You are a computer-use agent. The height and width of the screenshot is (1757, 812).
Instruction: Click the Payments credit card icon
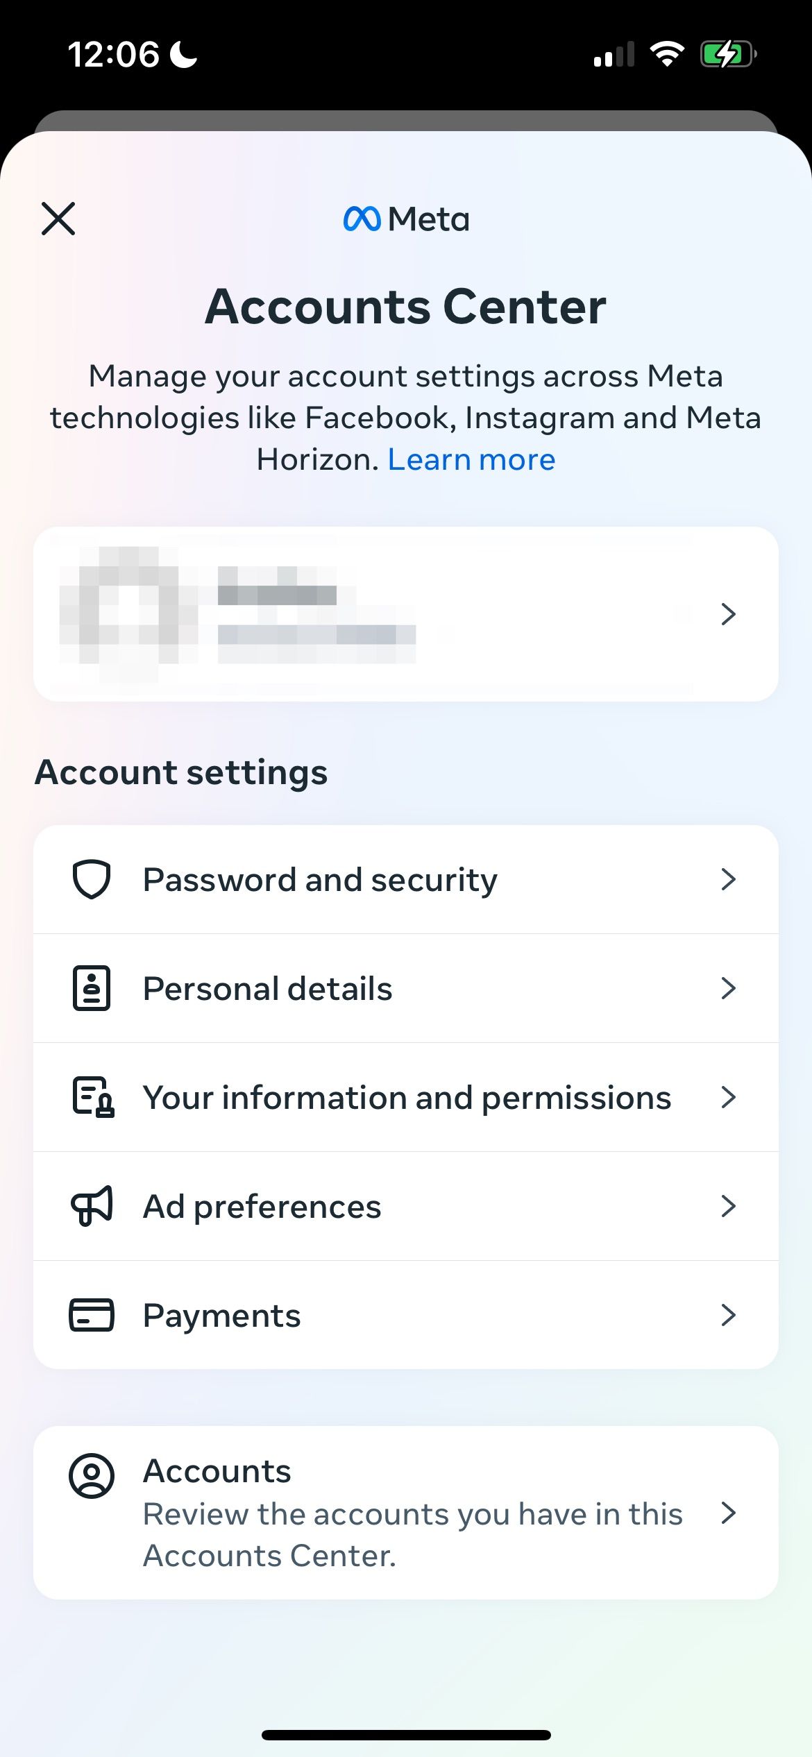coord(91,1314)
